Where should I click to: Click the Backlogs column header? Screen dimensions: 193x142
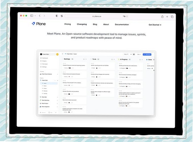67,59
